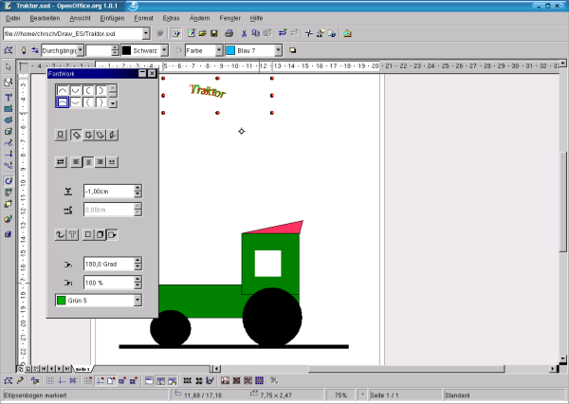Click the Rotate alignment icon in FontWork
Image resolution: width=569 pixels, height=404 pixels.
point(76,135)
